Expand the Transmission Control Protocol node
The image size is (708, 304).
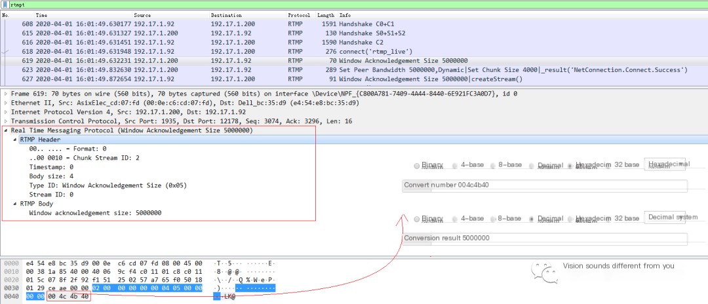[6, 121]
